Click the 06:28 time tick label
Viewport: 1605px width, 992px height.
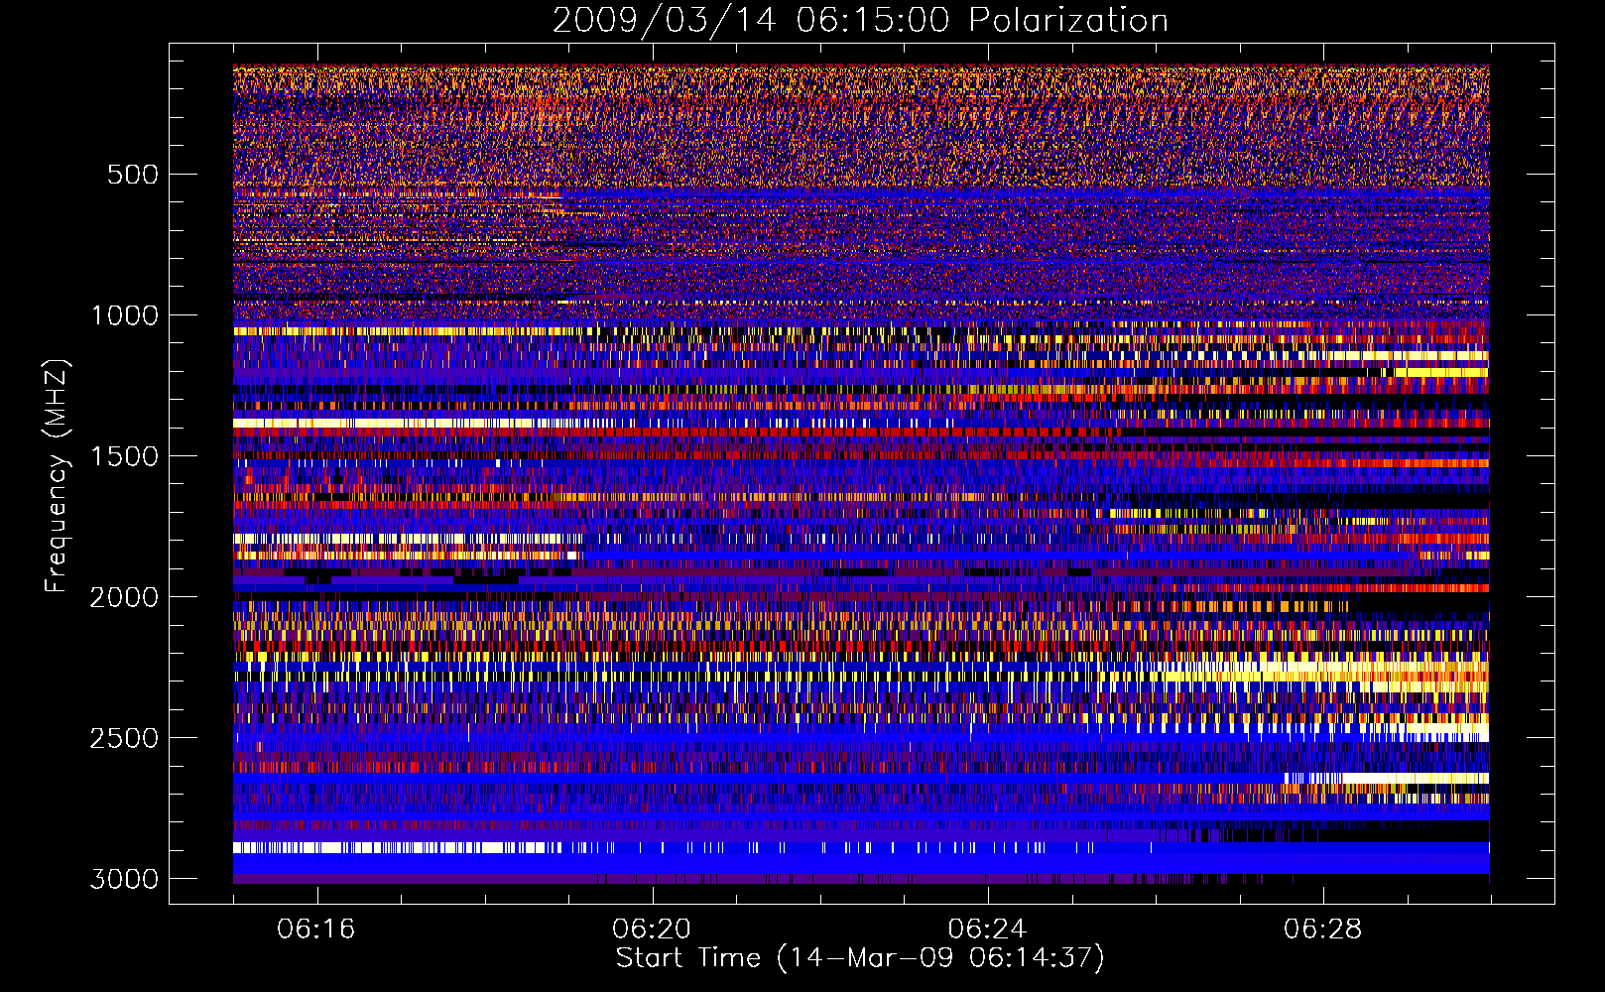coord(1322,930)
